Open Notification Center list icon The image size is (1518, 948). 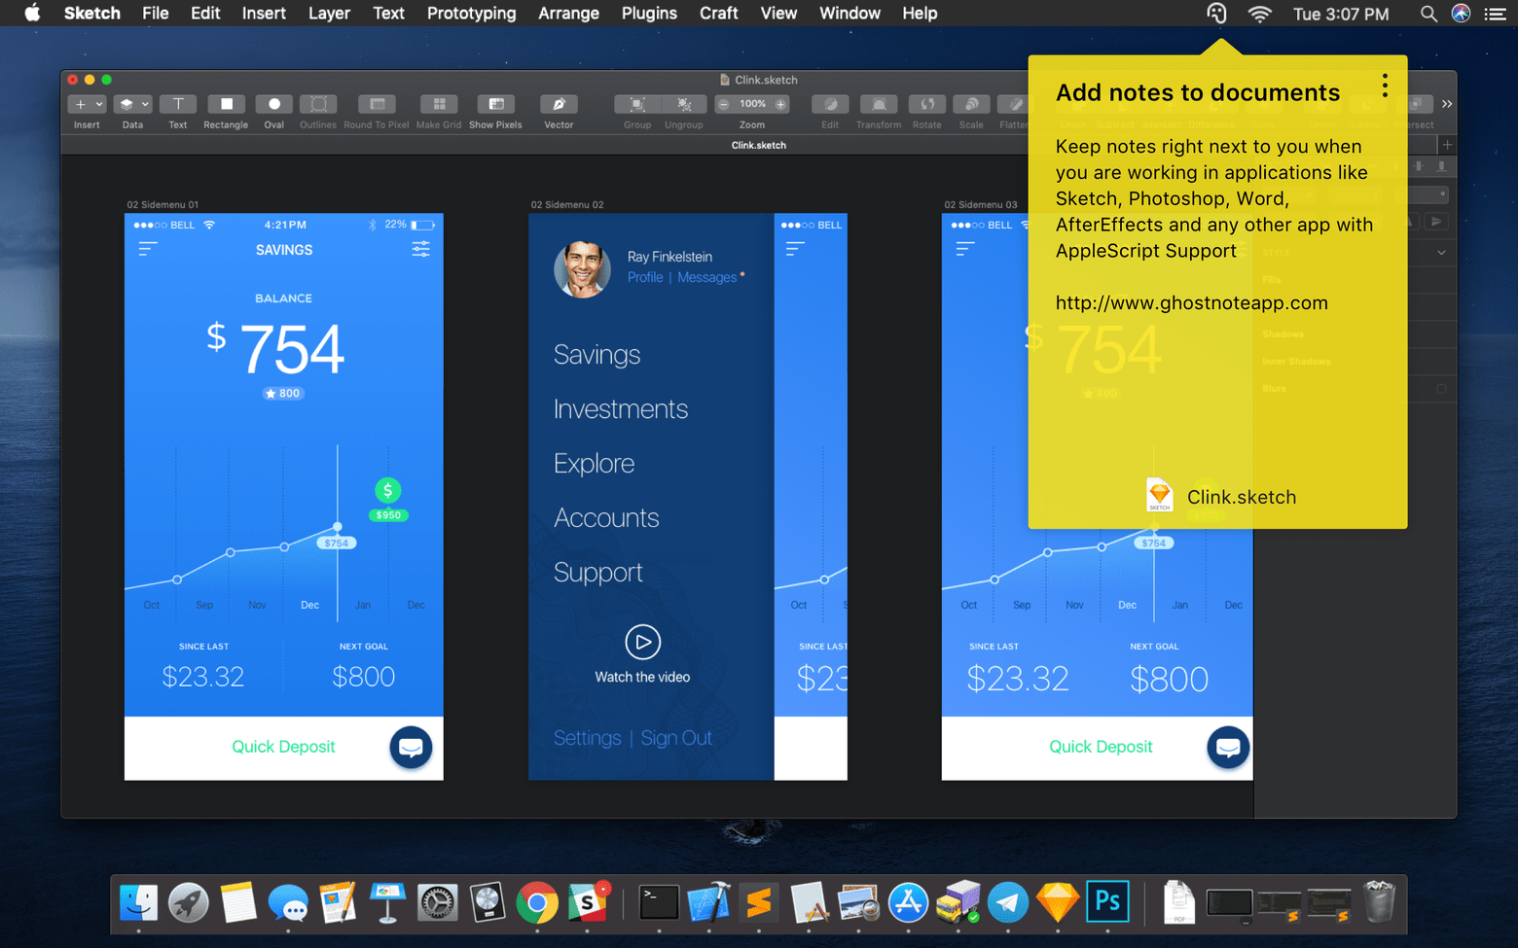click(1496, 14)
